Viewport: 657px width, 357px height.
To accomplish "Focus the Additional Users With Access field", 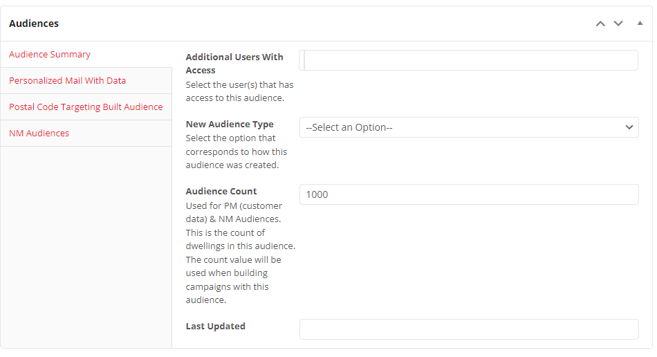I will pos(469,60).
